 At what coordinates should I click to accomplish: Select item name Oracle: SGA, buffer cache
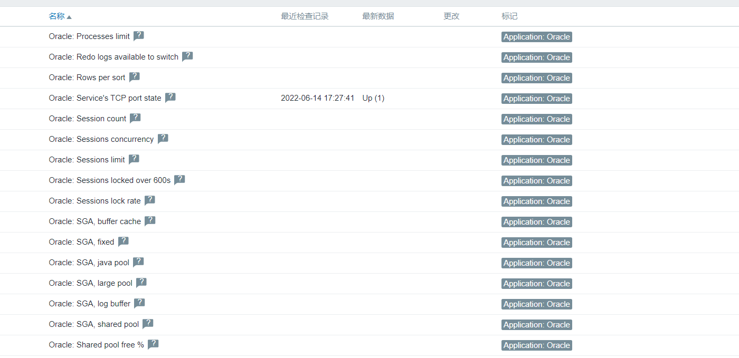(95, 221)
